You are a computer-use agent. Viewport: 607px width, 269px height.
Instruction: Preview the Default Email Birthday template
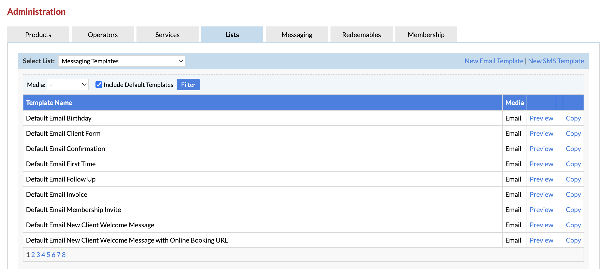[541, 118]
